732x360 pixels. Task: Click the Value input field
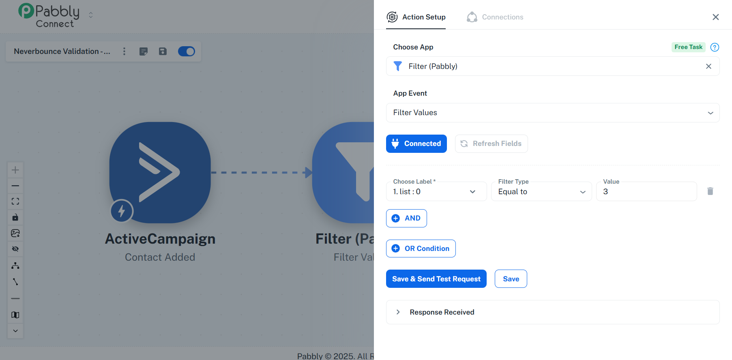tap(646, 192)
